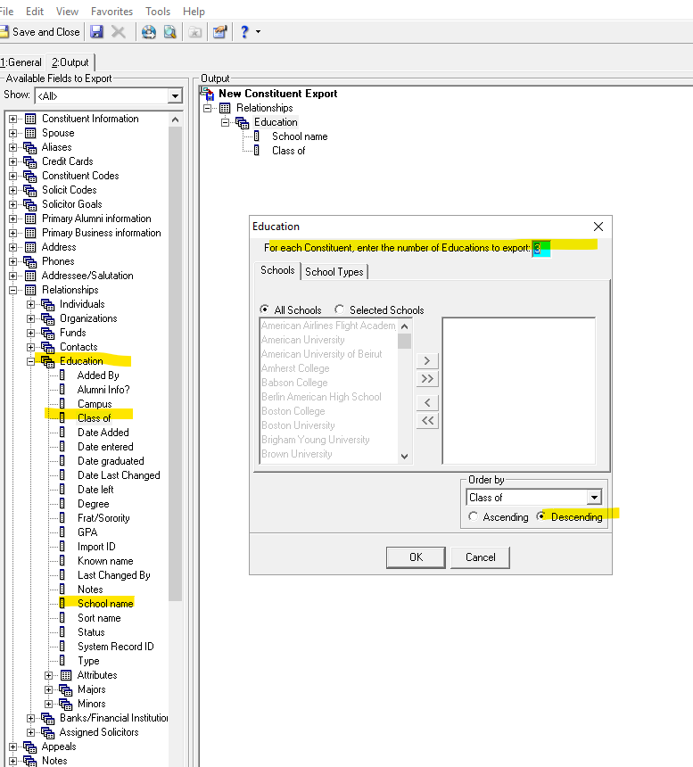Select the Date graduated field
Image resolution: width=693 pixels, height=767 pixels.
pyautogui.click(x=111, y=461)
